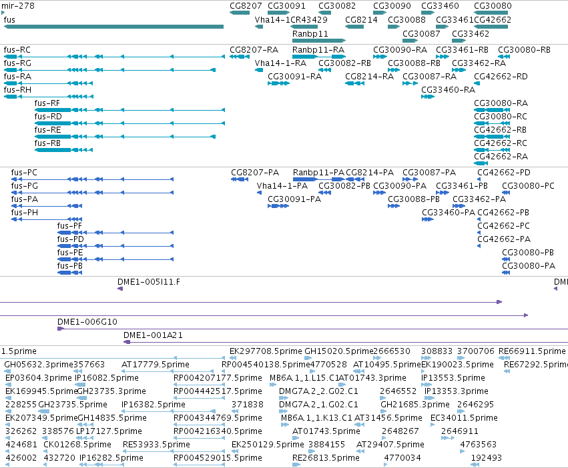Click the CG30082 gene label
The width and height of the screenshot is (568, 468).
click(337, 6)
